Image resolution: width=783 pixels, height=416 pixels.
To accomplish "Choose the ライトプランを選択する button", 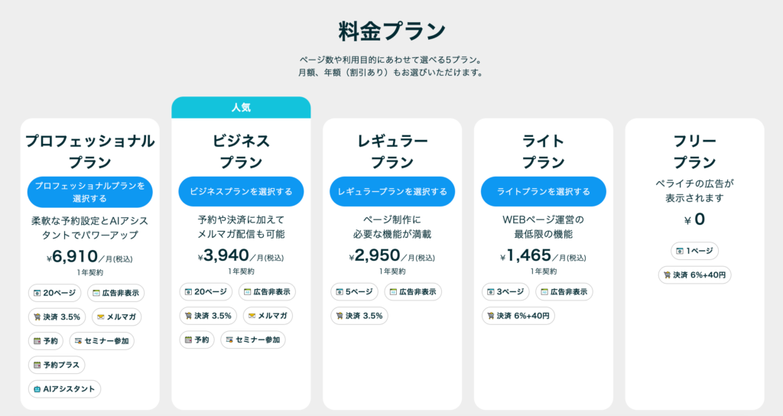I will (x=543, y=191).
